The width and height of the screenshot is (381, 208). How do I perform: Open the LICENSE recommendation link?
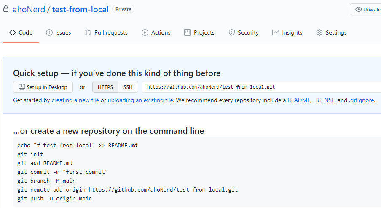coord(324,100)
